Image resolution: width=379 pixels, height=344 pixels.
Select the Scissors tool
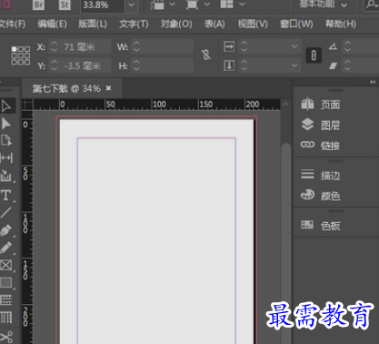6,337
